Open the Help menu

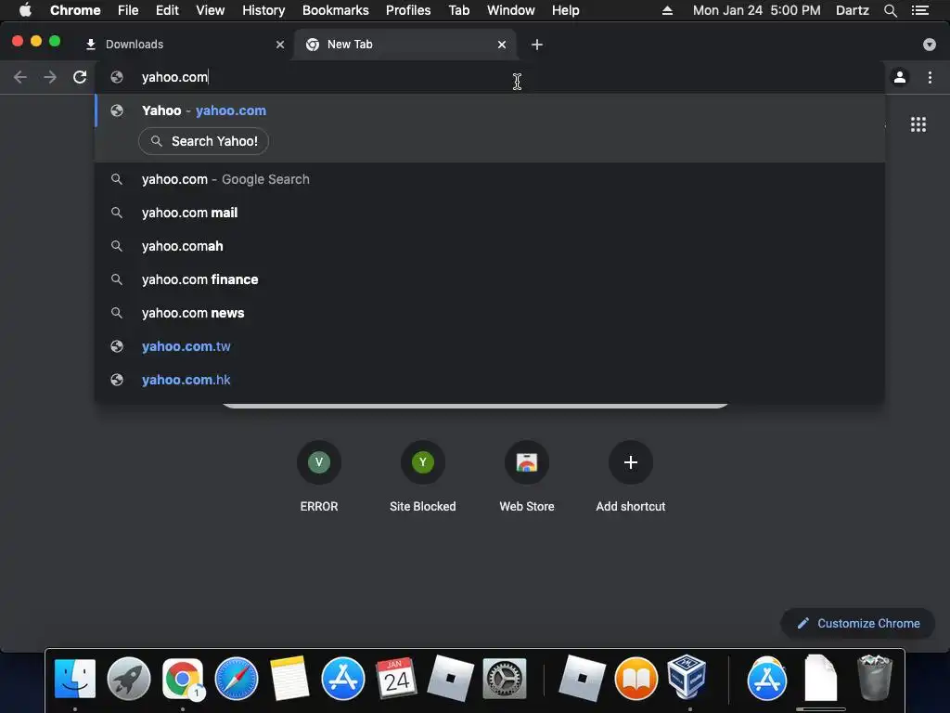coord(565,10)
